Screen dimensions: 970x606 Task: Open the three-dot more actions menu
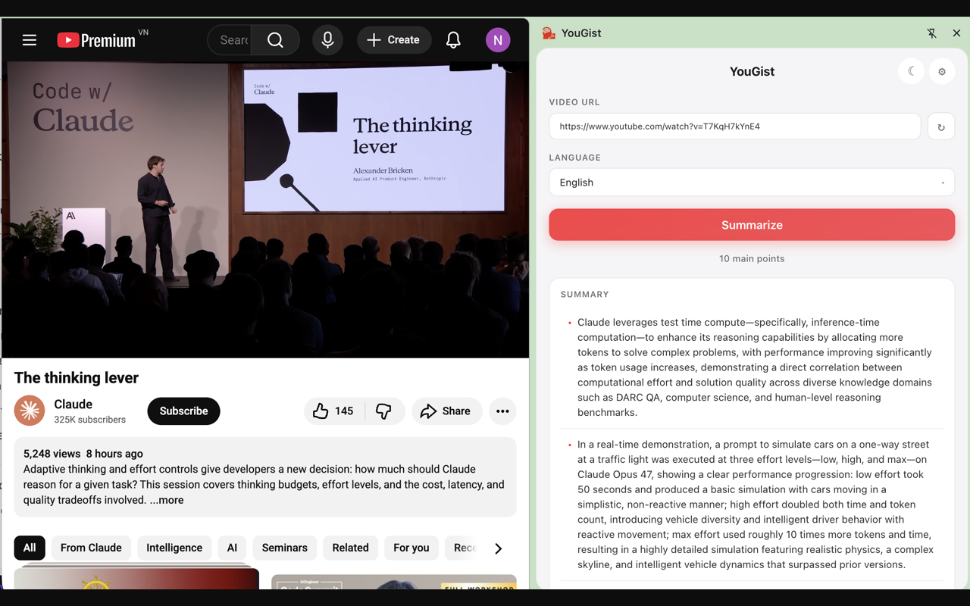[x=502, y=411]
